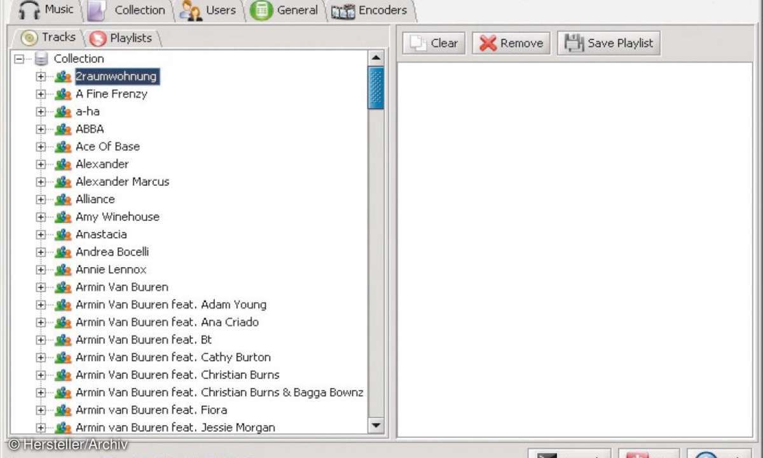The width and height of the screenshot is (763, 458).
Task: Click the tree scrollbar up arrow
Action: pos(376,59)
